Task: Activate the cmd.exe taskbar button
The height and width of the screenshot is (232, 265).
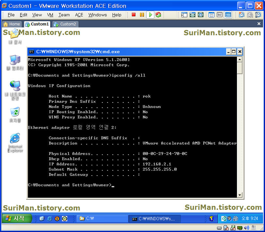Action: point(154,219)
